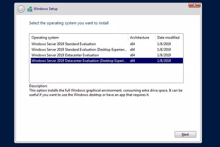
Task: Click the date in the highlighted Datacenter row
Action: (x=164, y=60)
